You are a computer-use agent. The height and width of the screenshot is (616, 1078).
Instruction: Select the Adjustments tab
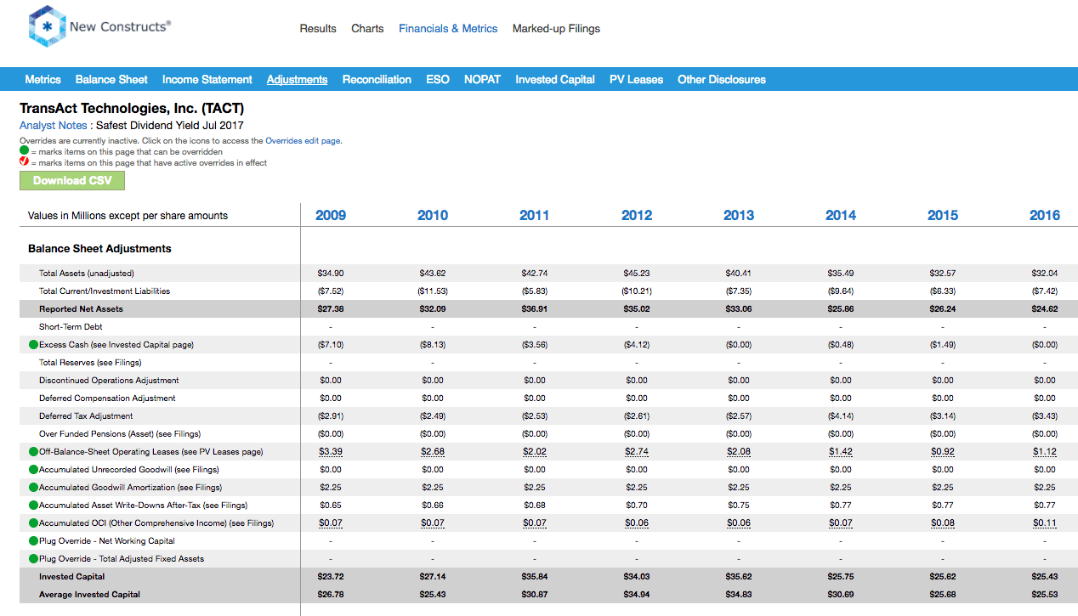point(297,80)
